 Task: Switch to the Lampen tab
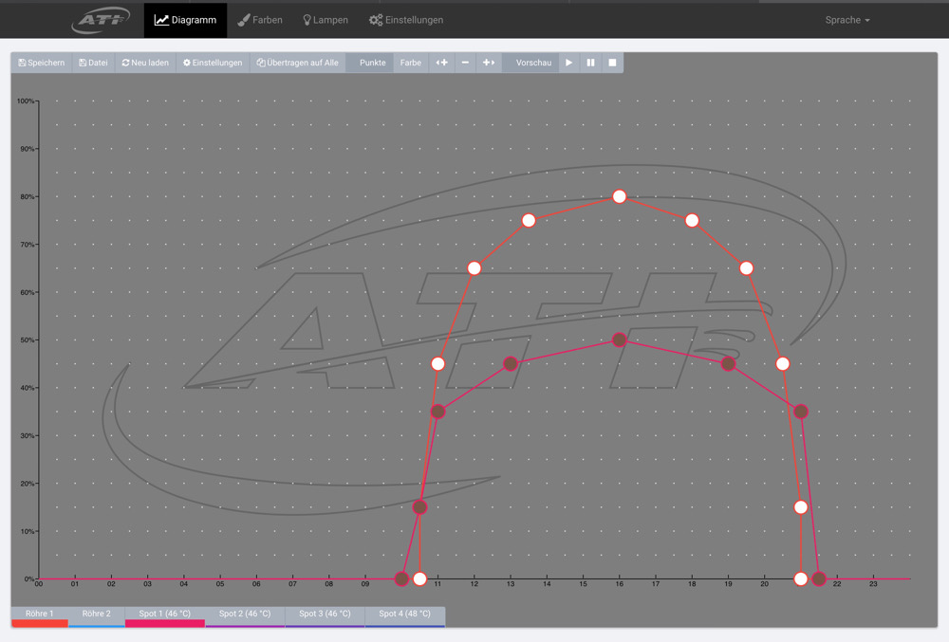[x=325, y=20]
